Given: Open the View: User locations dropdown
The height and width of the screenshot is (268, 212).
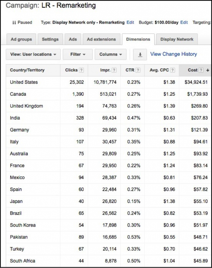Looking at the screenshot, I should click(x=33, y=54).
